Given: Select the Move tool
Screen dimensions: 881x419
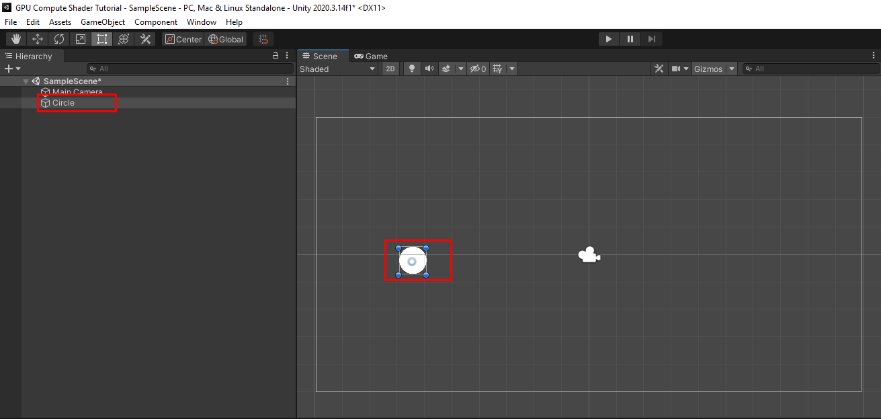Looking at the screenshot, I should [x=38, y=39].
